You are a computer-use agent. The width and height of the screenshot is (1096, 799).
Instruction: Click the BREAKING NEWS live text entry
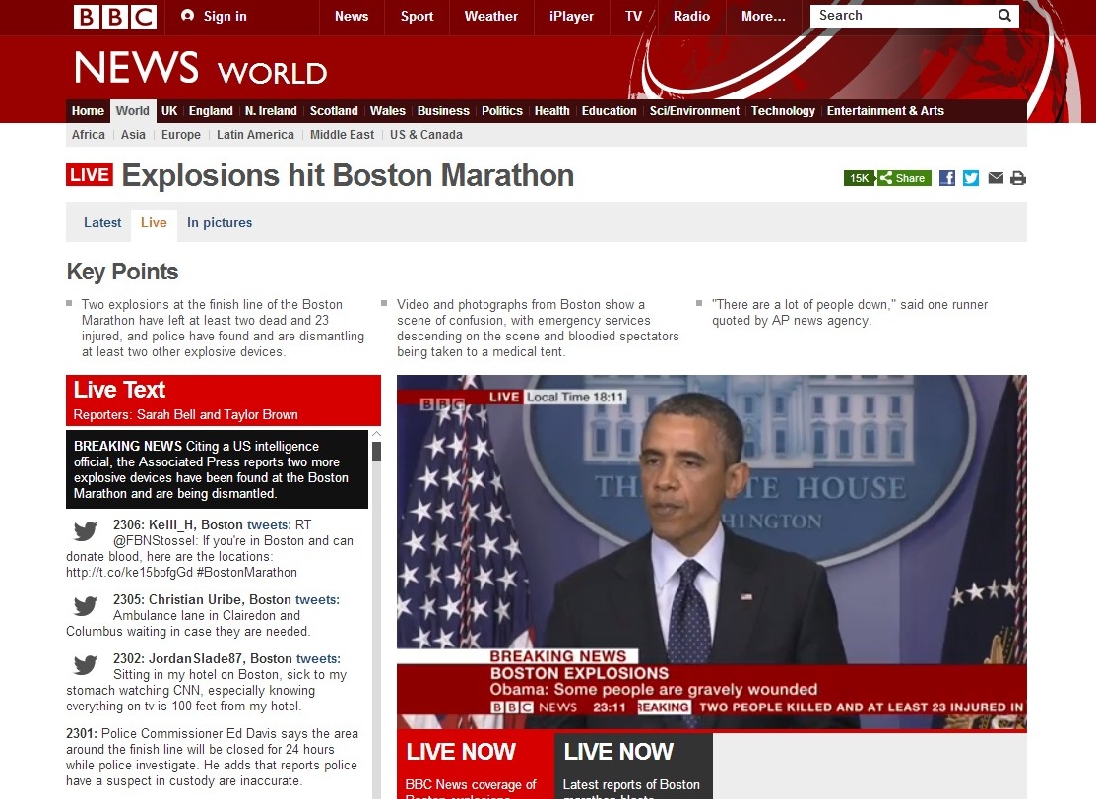click(217, 469)
